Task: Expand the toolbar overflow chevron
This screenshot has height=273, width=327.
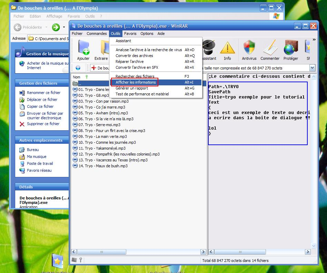Action: point(314,40)
